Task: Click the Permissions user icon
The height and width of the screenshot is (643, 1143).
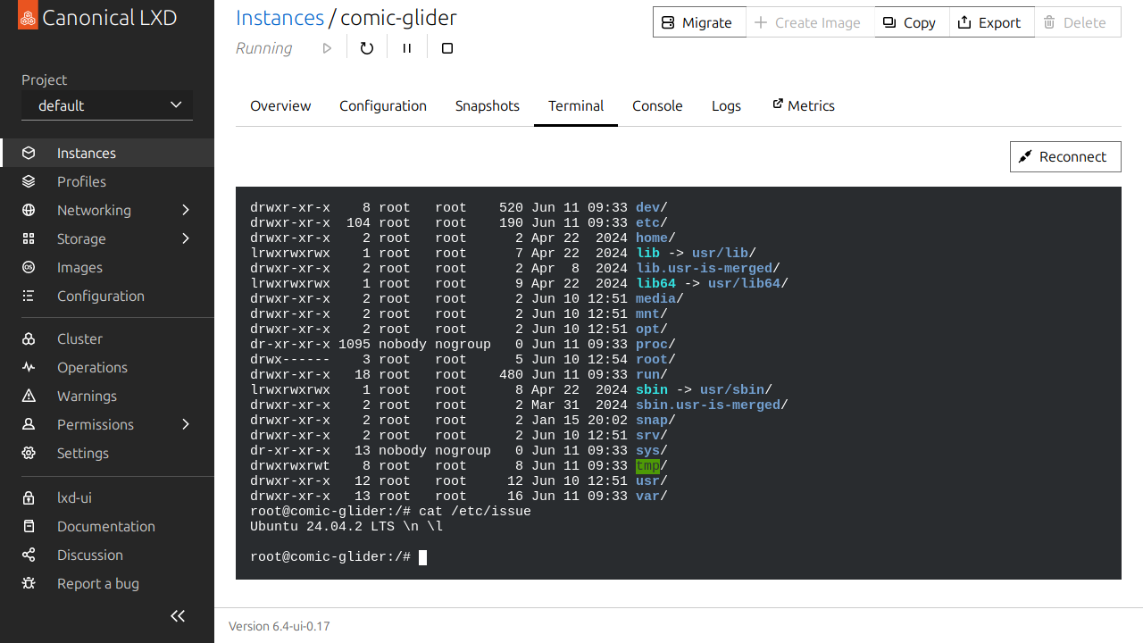Action: tap(29, 424)
